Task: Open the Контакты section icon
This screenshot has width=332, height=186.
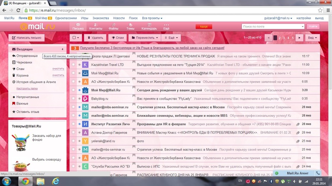Action: 95,27
